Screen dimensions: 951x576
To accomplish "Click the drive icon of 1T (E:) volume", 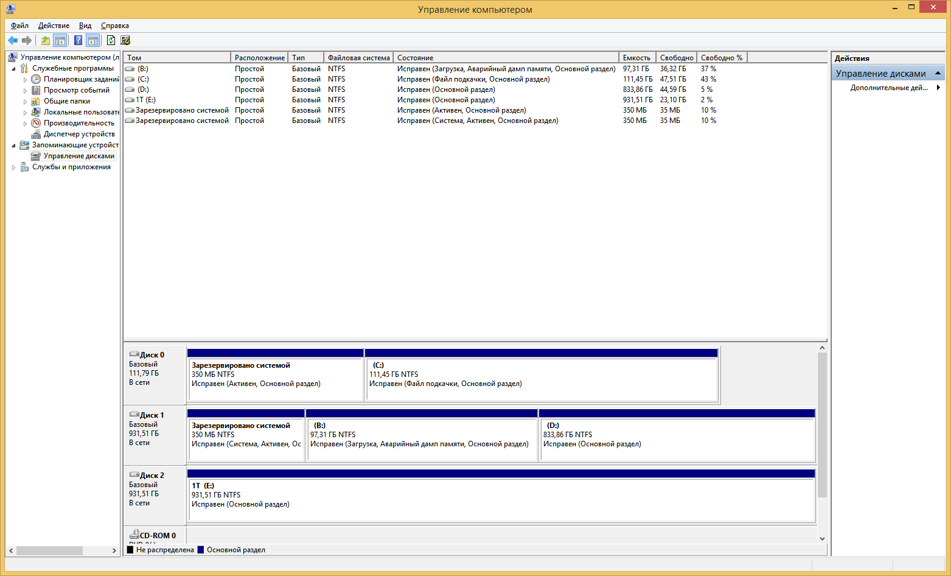I will point(130,100).
